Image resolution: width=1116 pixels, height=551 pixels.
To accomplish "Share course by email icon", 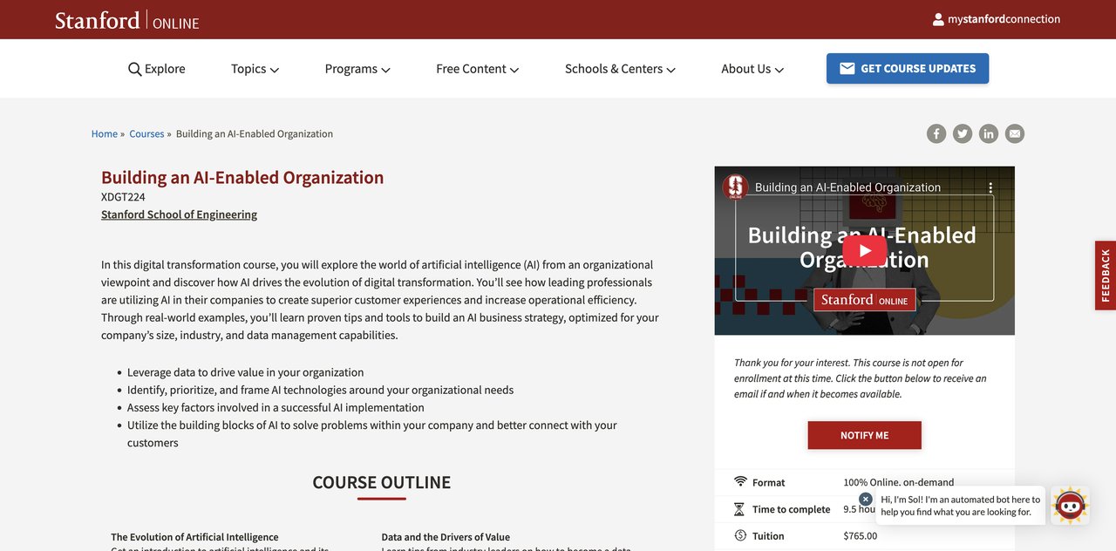I will (x=1015, y=133).
